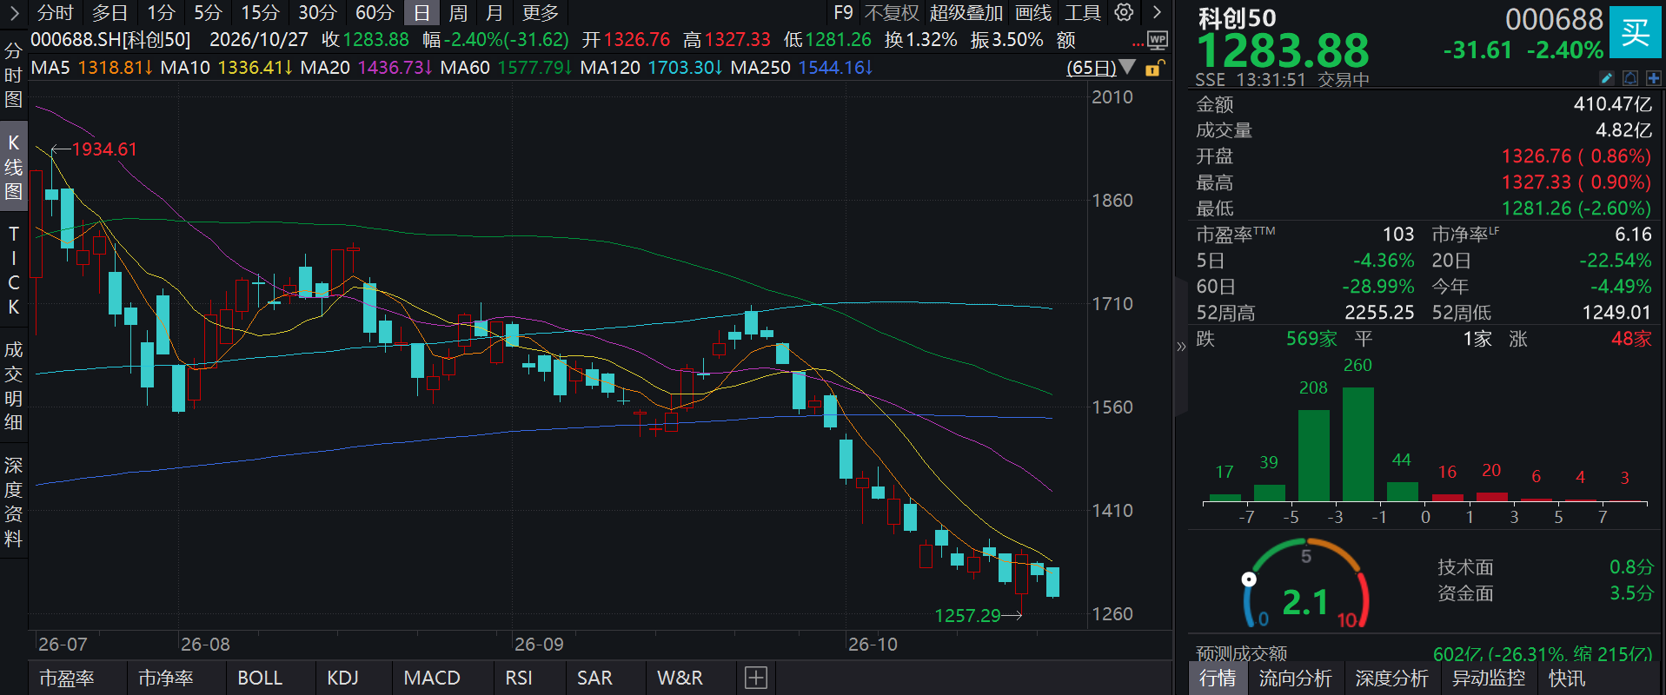Click the pencil edit icon
Viewport: 1666px width, 695px height.
pos(1607,78)
